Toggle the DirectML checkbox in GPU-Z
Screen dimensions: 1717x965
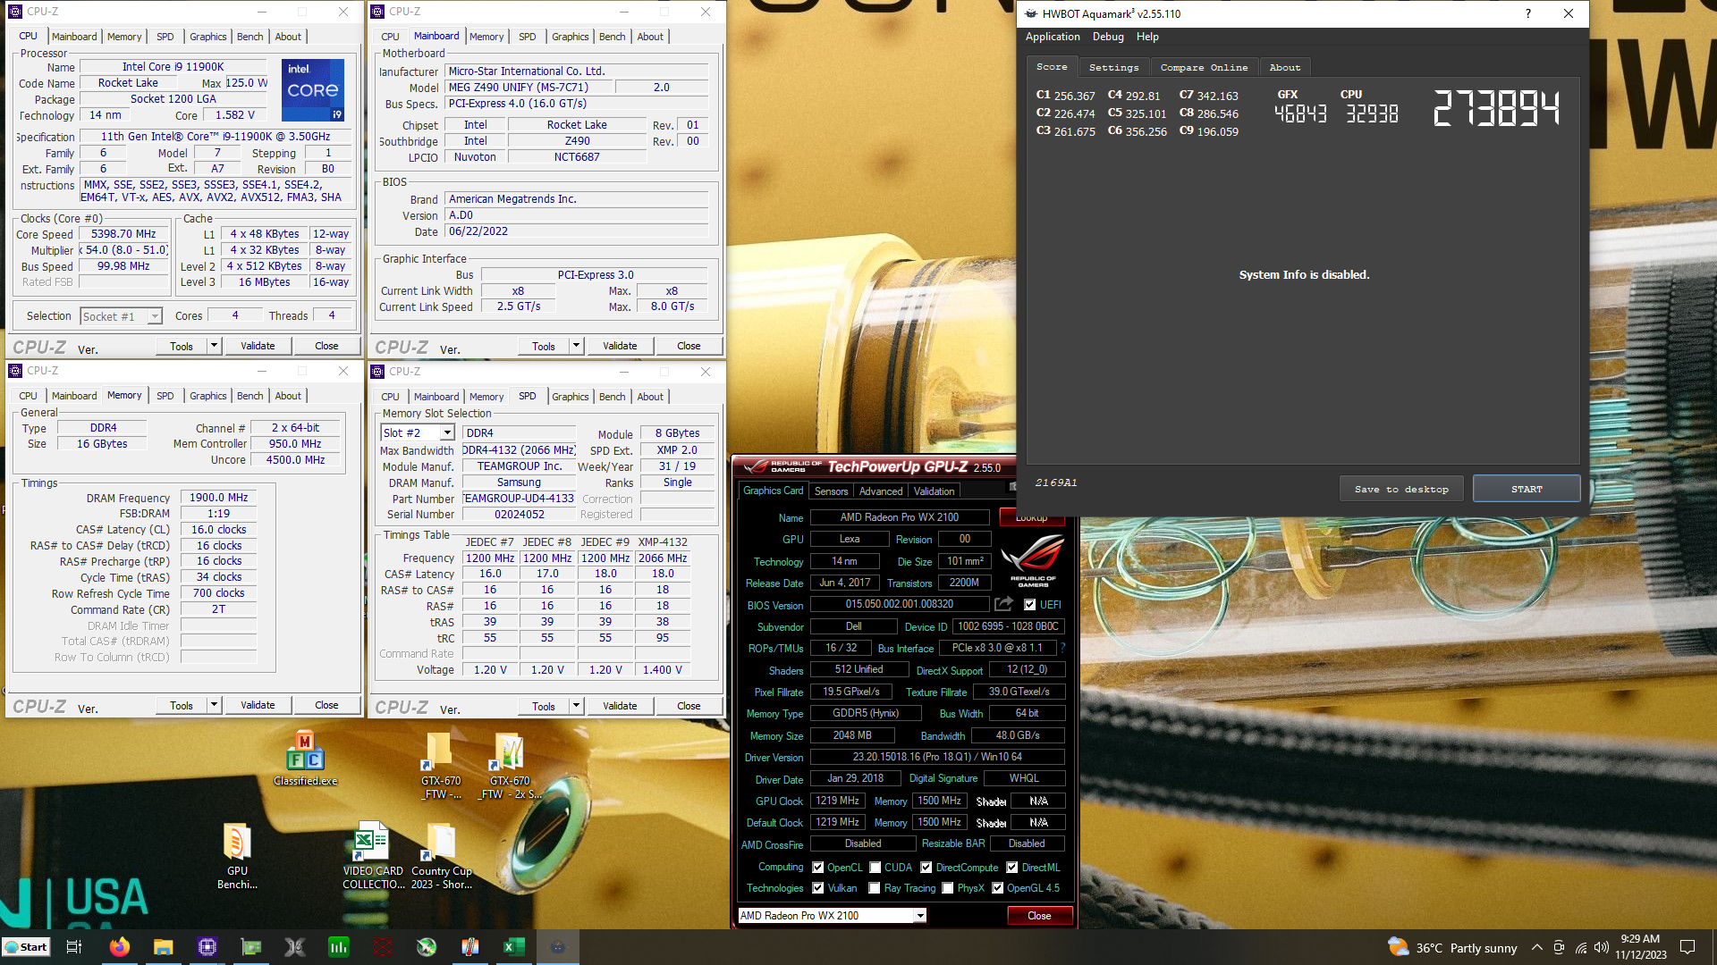coord(1011,868)
